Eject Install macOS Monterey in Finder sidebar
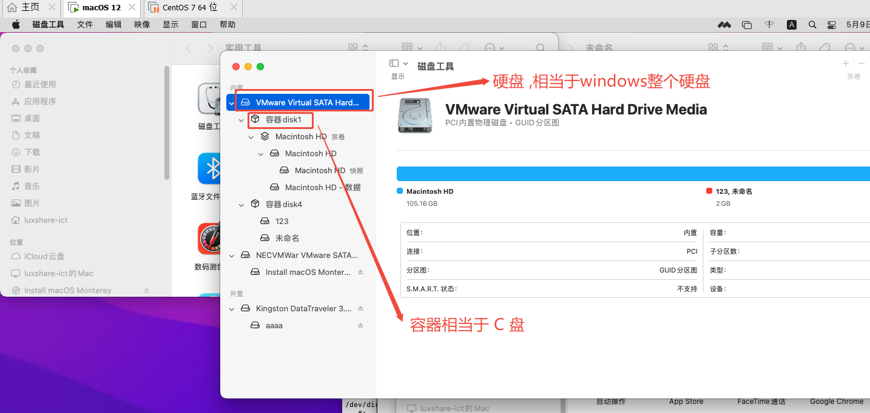The height and width of the screenshot is (413, 870). pyautogui.click(x=147, y=291)
